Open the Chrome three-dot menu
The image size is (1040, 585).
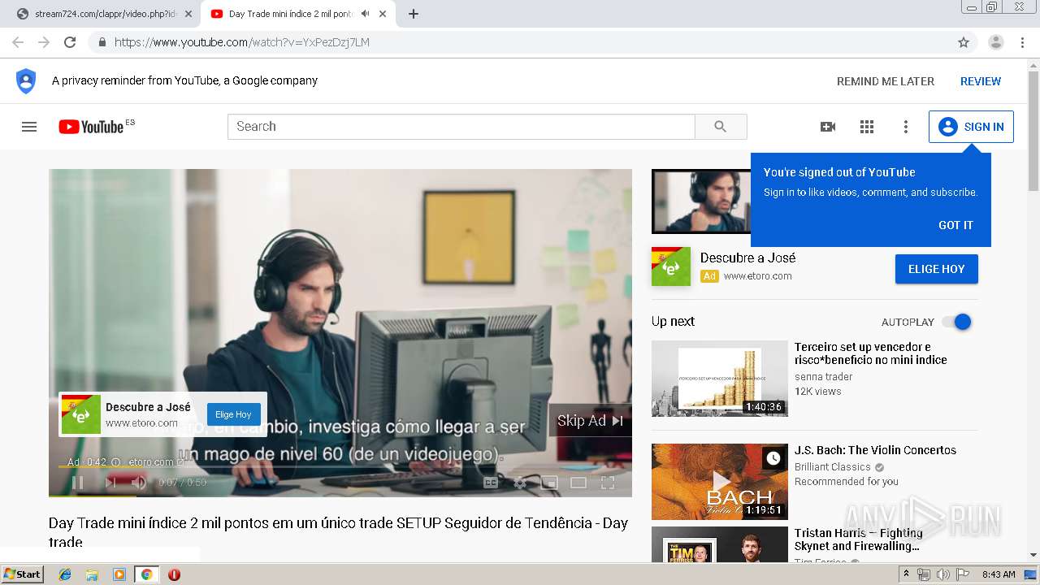1023,42
